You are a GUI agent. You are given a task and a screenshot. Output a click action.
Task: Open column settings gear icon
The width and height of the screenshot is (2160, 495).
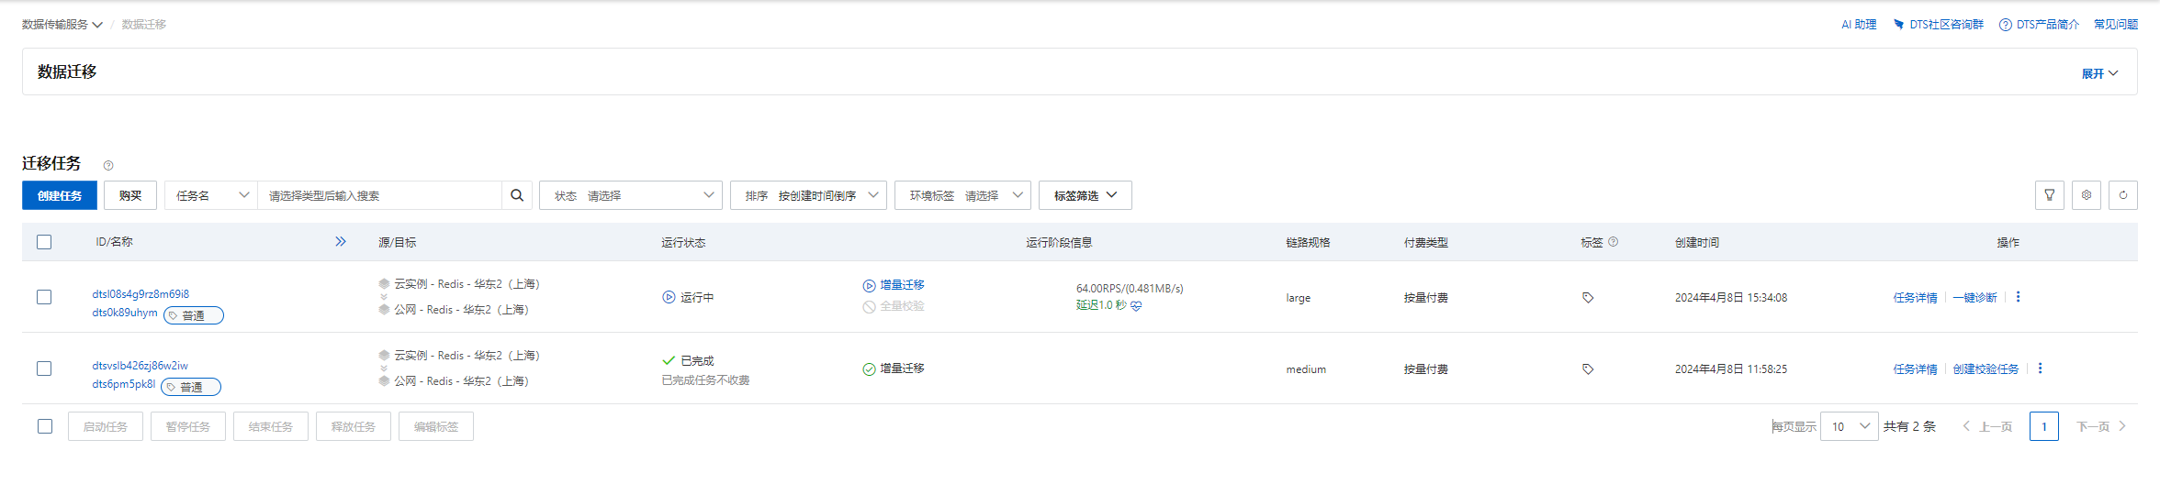point(2087,195)
